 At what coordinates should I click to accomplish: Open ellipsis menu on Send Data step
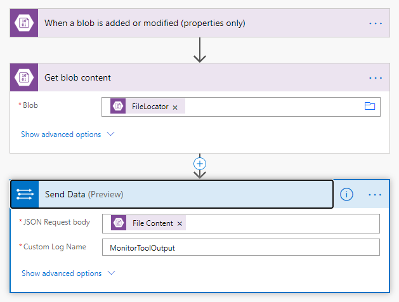[375, 195]
